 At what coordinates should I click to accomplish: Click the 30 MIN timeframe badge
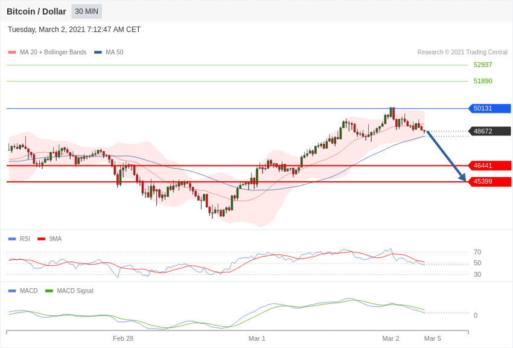coord(87,11)
